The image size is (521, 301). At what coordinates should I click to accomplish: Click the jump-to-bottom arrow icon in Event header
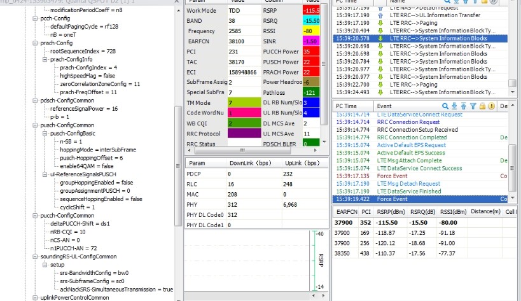[x=455, y=106]
